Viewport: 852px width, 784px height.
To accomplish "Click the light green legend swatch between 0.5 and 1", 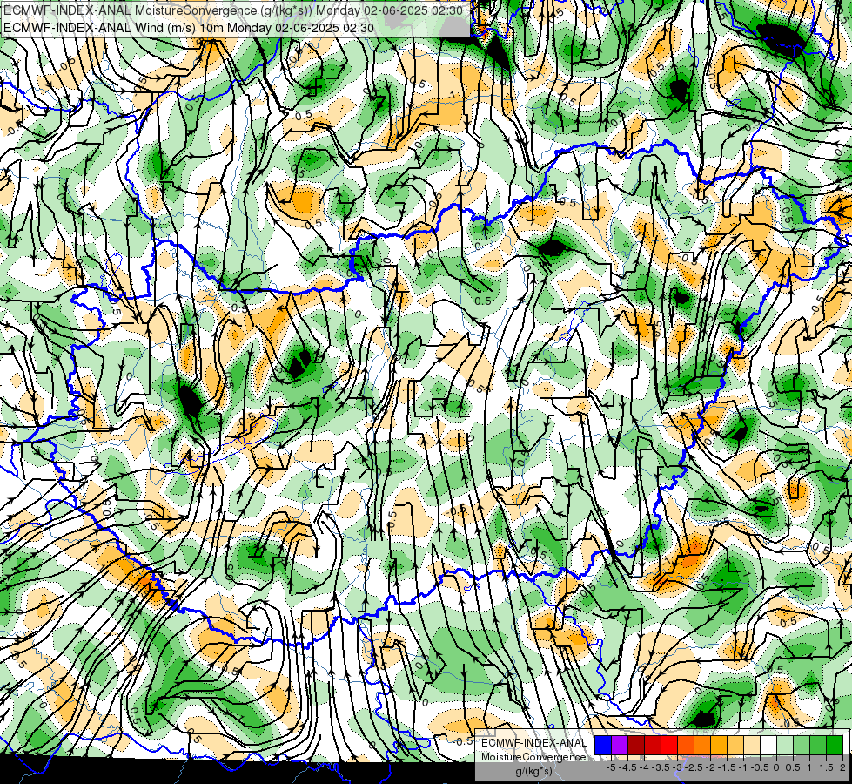I will coord(802,745).
